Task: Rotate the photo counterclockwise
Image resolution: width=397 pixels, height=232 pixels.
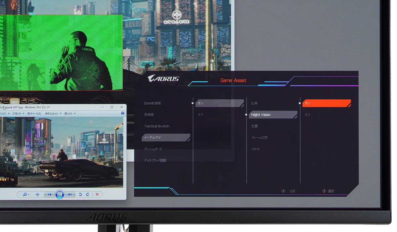Action: click(x=80, y=194)
